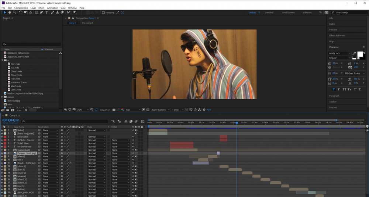369x197 pixels.
Task: Switch to the Small Screen workspace
Action: (288, 12)
